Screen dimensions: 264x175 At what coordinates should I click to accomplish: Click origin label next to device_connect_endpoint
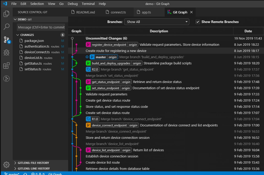133,125
